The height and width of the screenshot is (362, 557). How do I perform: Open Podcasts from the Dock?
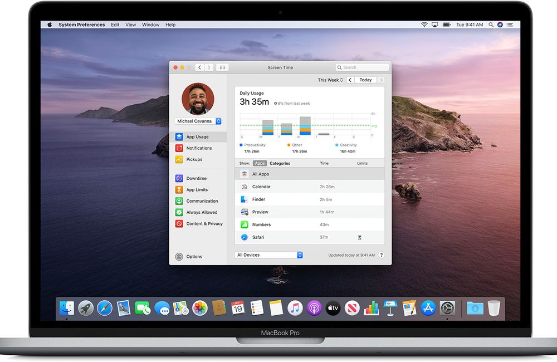click(314, 308)
